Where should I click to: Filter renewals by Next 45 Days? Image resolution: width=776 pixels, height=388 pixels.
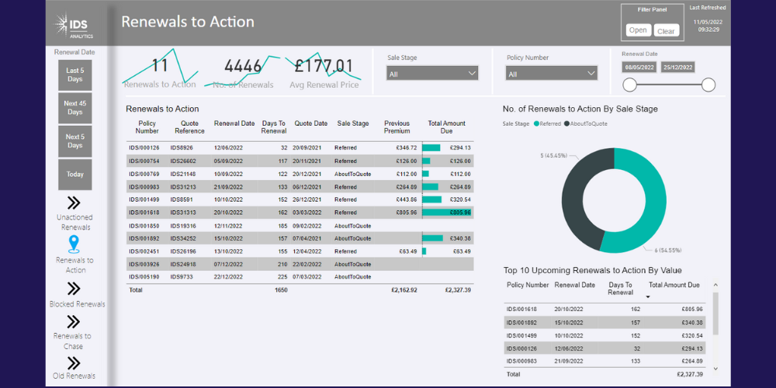(x=74, y=108)
